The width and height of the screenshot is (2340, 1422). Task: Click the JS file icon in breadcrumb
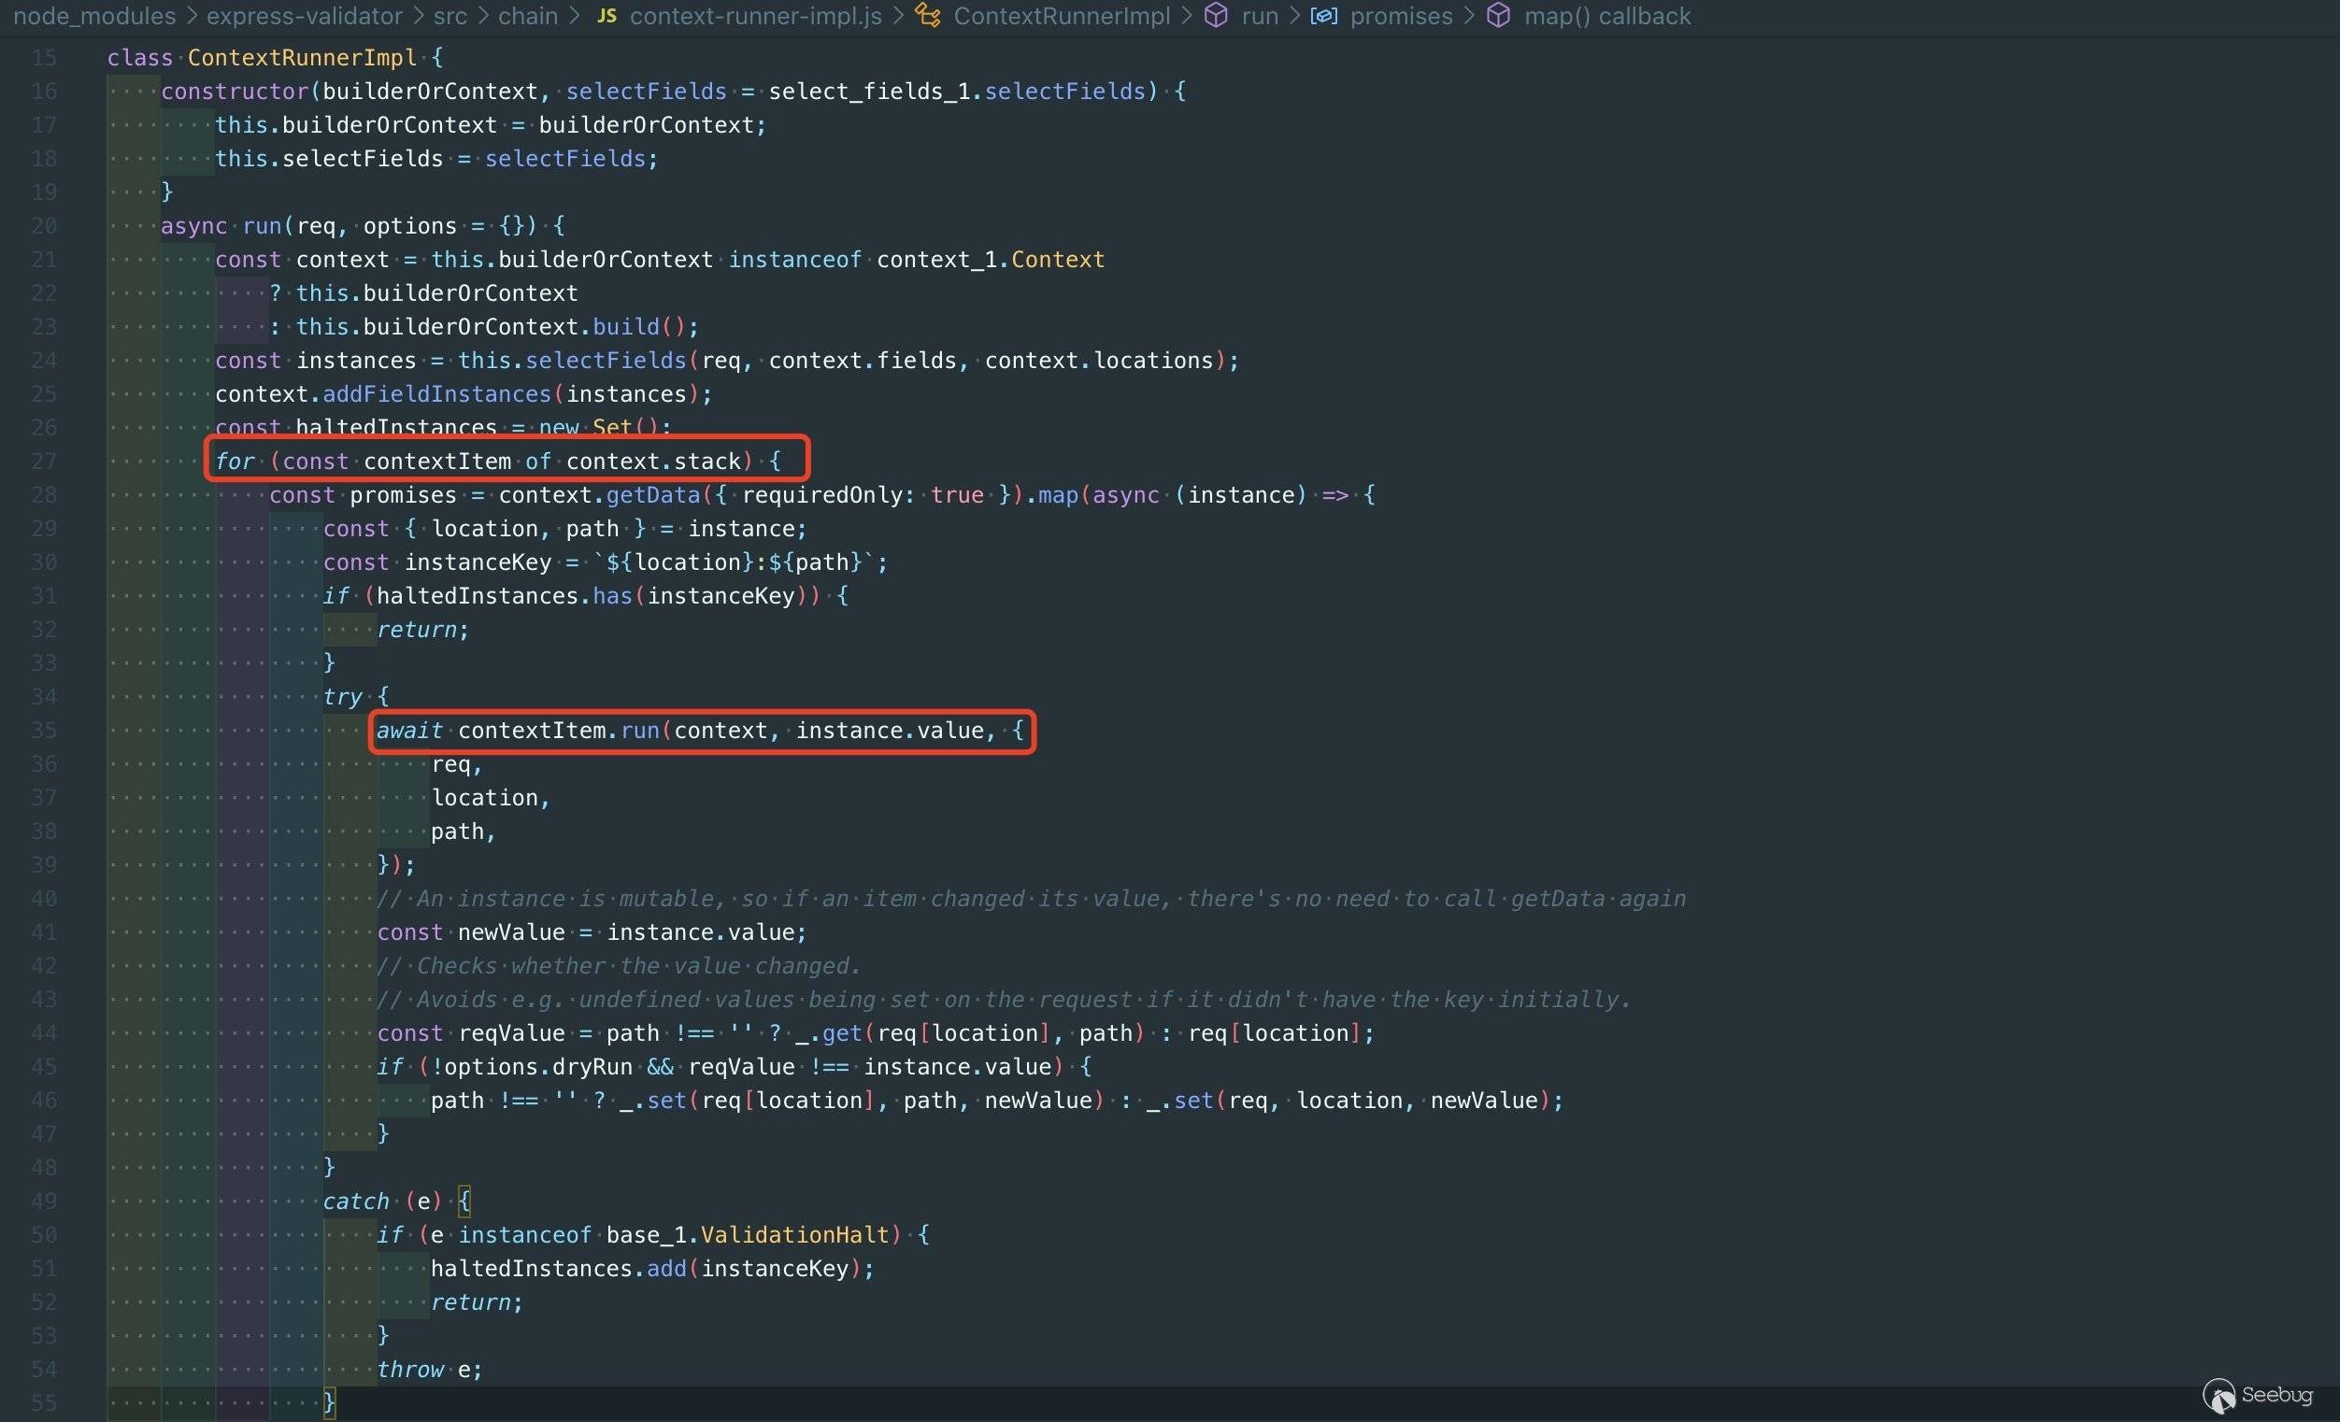[x=606, y=16]
